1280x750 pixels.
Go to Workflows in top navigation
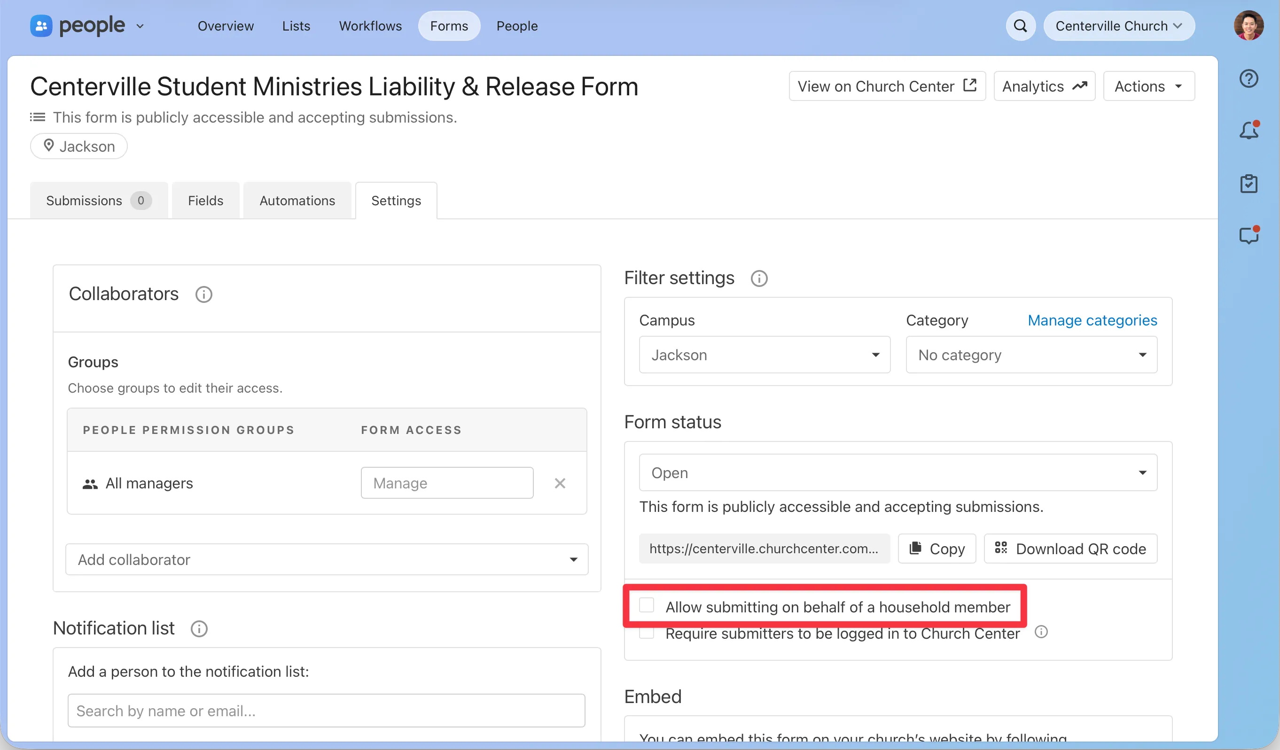pyautogui.click(x=370, y=26)
